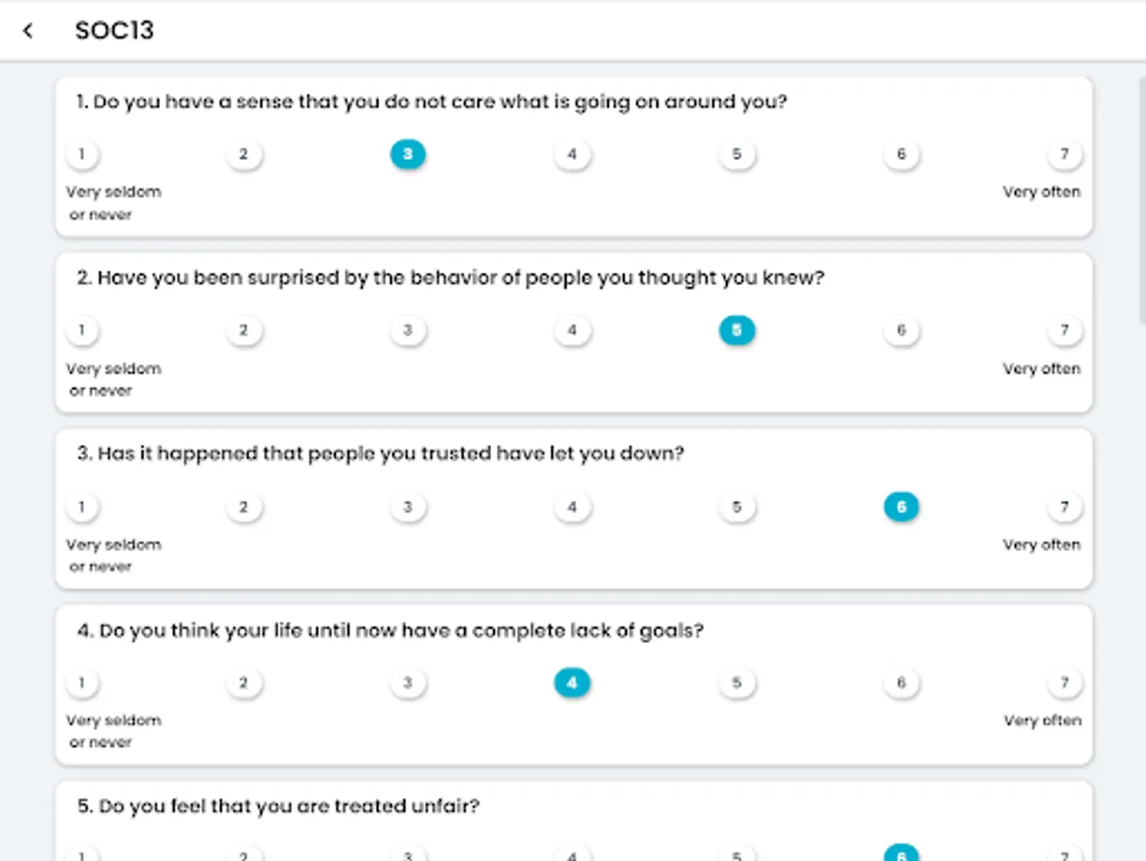Screen dimensions: 1146x861
Task: Select rating 3 for question 1
Action: [x=408, y=154]
